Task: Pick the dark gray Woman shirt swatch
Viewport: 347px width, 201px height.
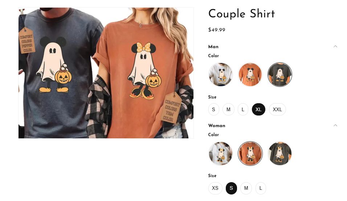Action: tap(280, 154)
